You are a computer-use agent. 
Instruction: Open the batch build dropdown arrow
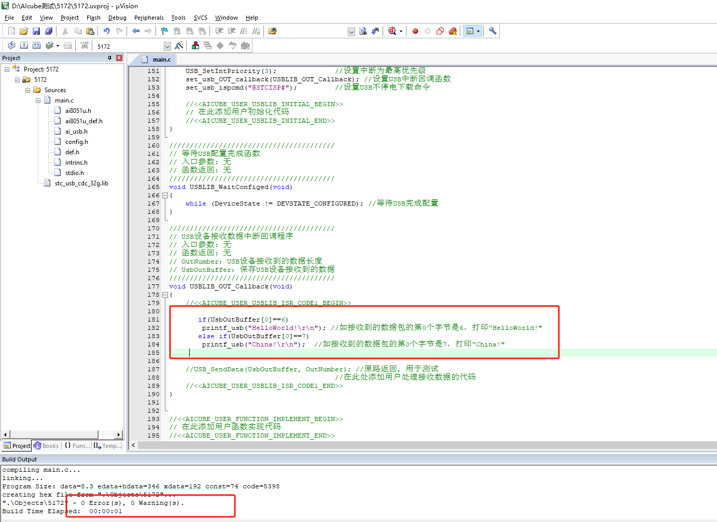pos(58,46)
